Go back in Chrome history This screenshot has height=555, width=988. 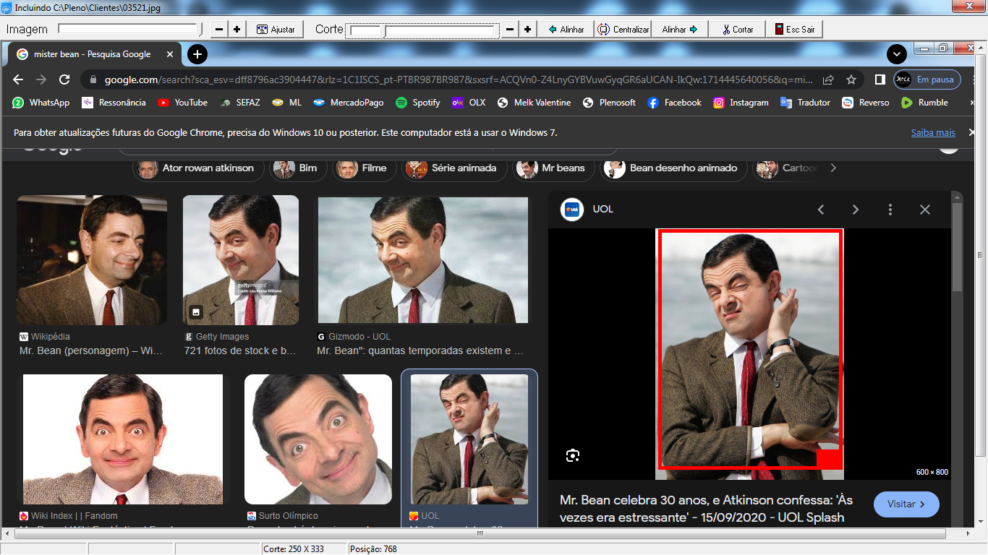click(x=18, y=79)
